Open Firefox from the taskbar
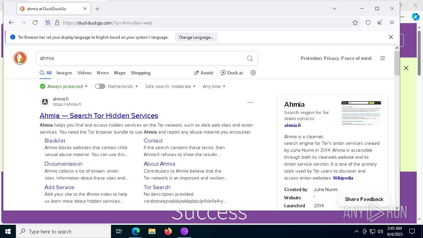This screenshot has width=423, height=238. 168,231
